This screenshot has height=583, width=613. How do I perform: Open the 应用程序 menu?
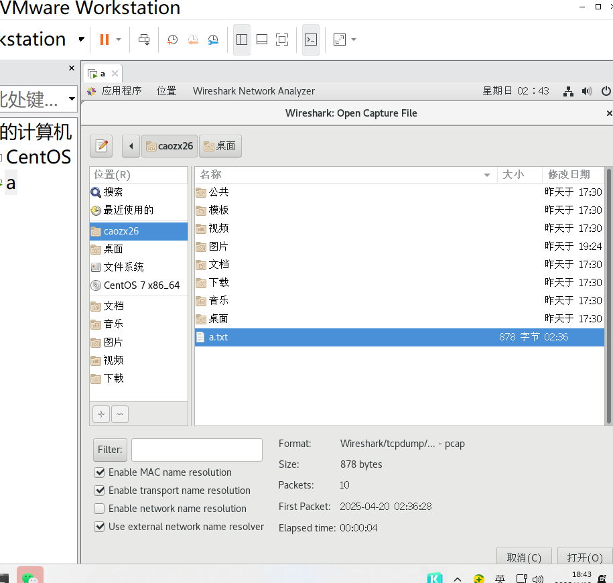click(x=121, y=91)
